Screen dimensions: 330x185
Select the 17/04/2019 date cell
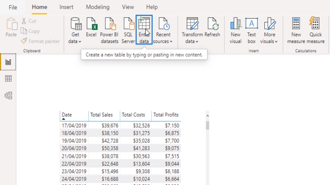pyautogui.click(x=74, y=126)
